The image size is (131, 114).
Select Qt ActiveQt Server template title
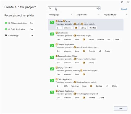point(63,21)
